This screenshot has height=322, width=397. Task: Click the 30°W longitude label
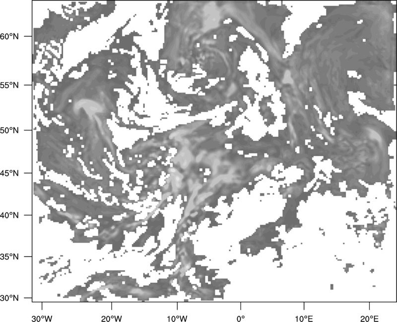(x=42, y=319)
